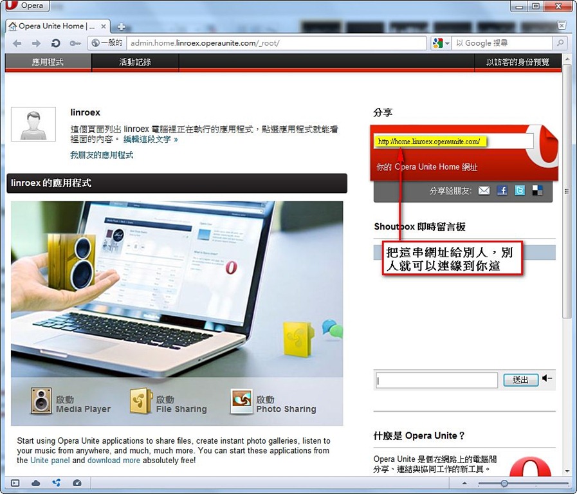Viewport: 577px width, 494px height.
Task: Switch to the 活動記錄 tab
Action: coord(135,62)
